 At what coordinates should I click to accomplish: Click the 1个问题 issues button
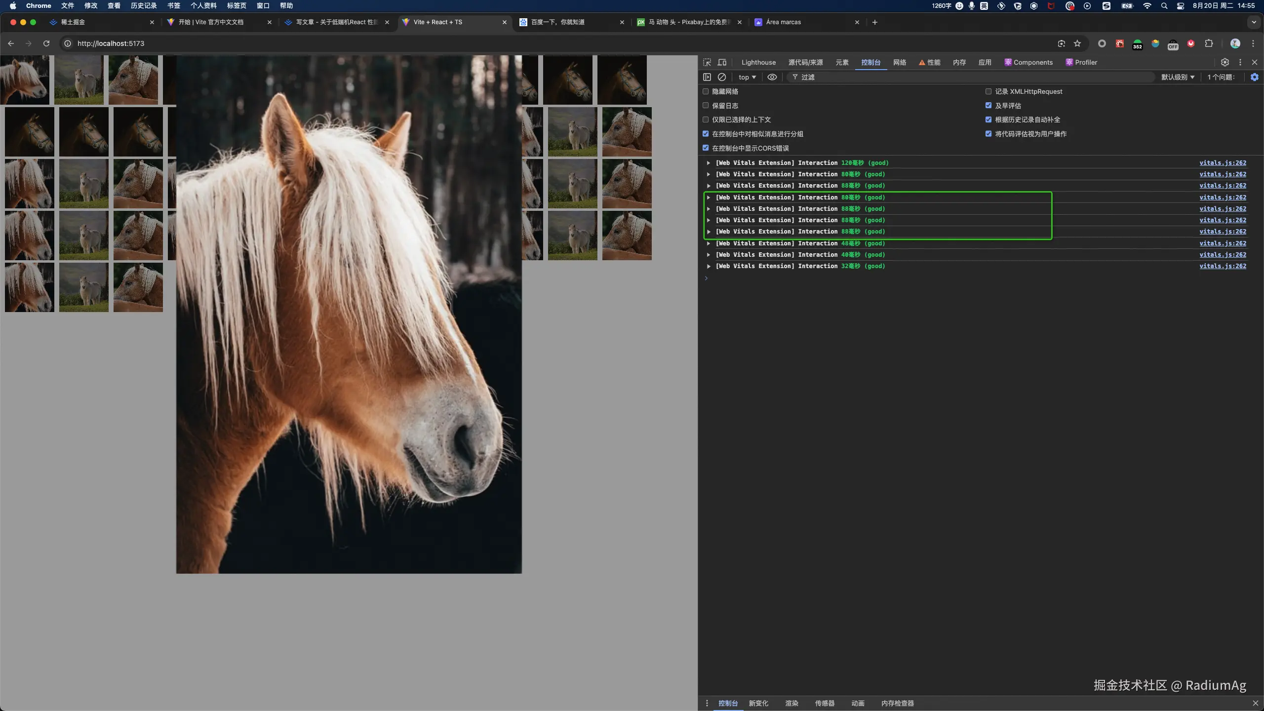click(1221, 77)
